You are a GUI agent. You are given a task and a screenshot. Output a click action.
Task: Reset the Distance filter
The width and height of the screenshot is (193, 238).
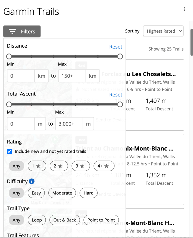116,47
